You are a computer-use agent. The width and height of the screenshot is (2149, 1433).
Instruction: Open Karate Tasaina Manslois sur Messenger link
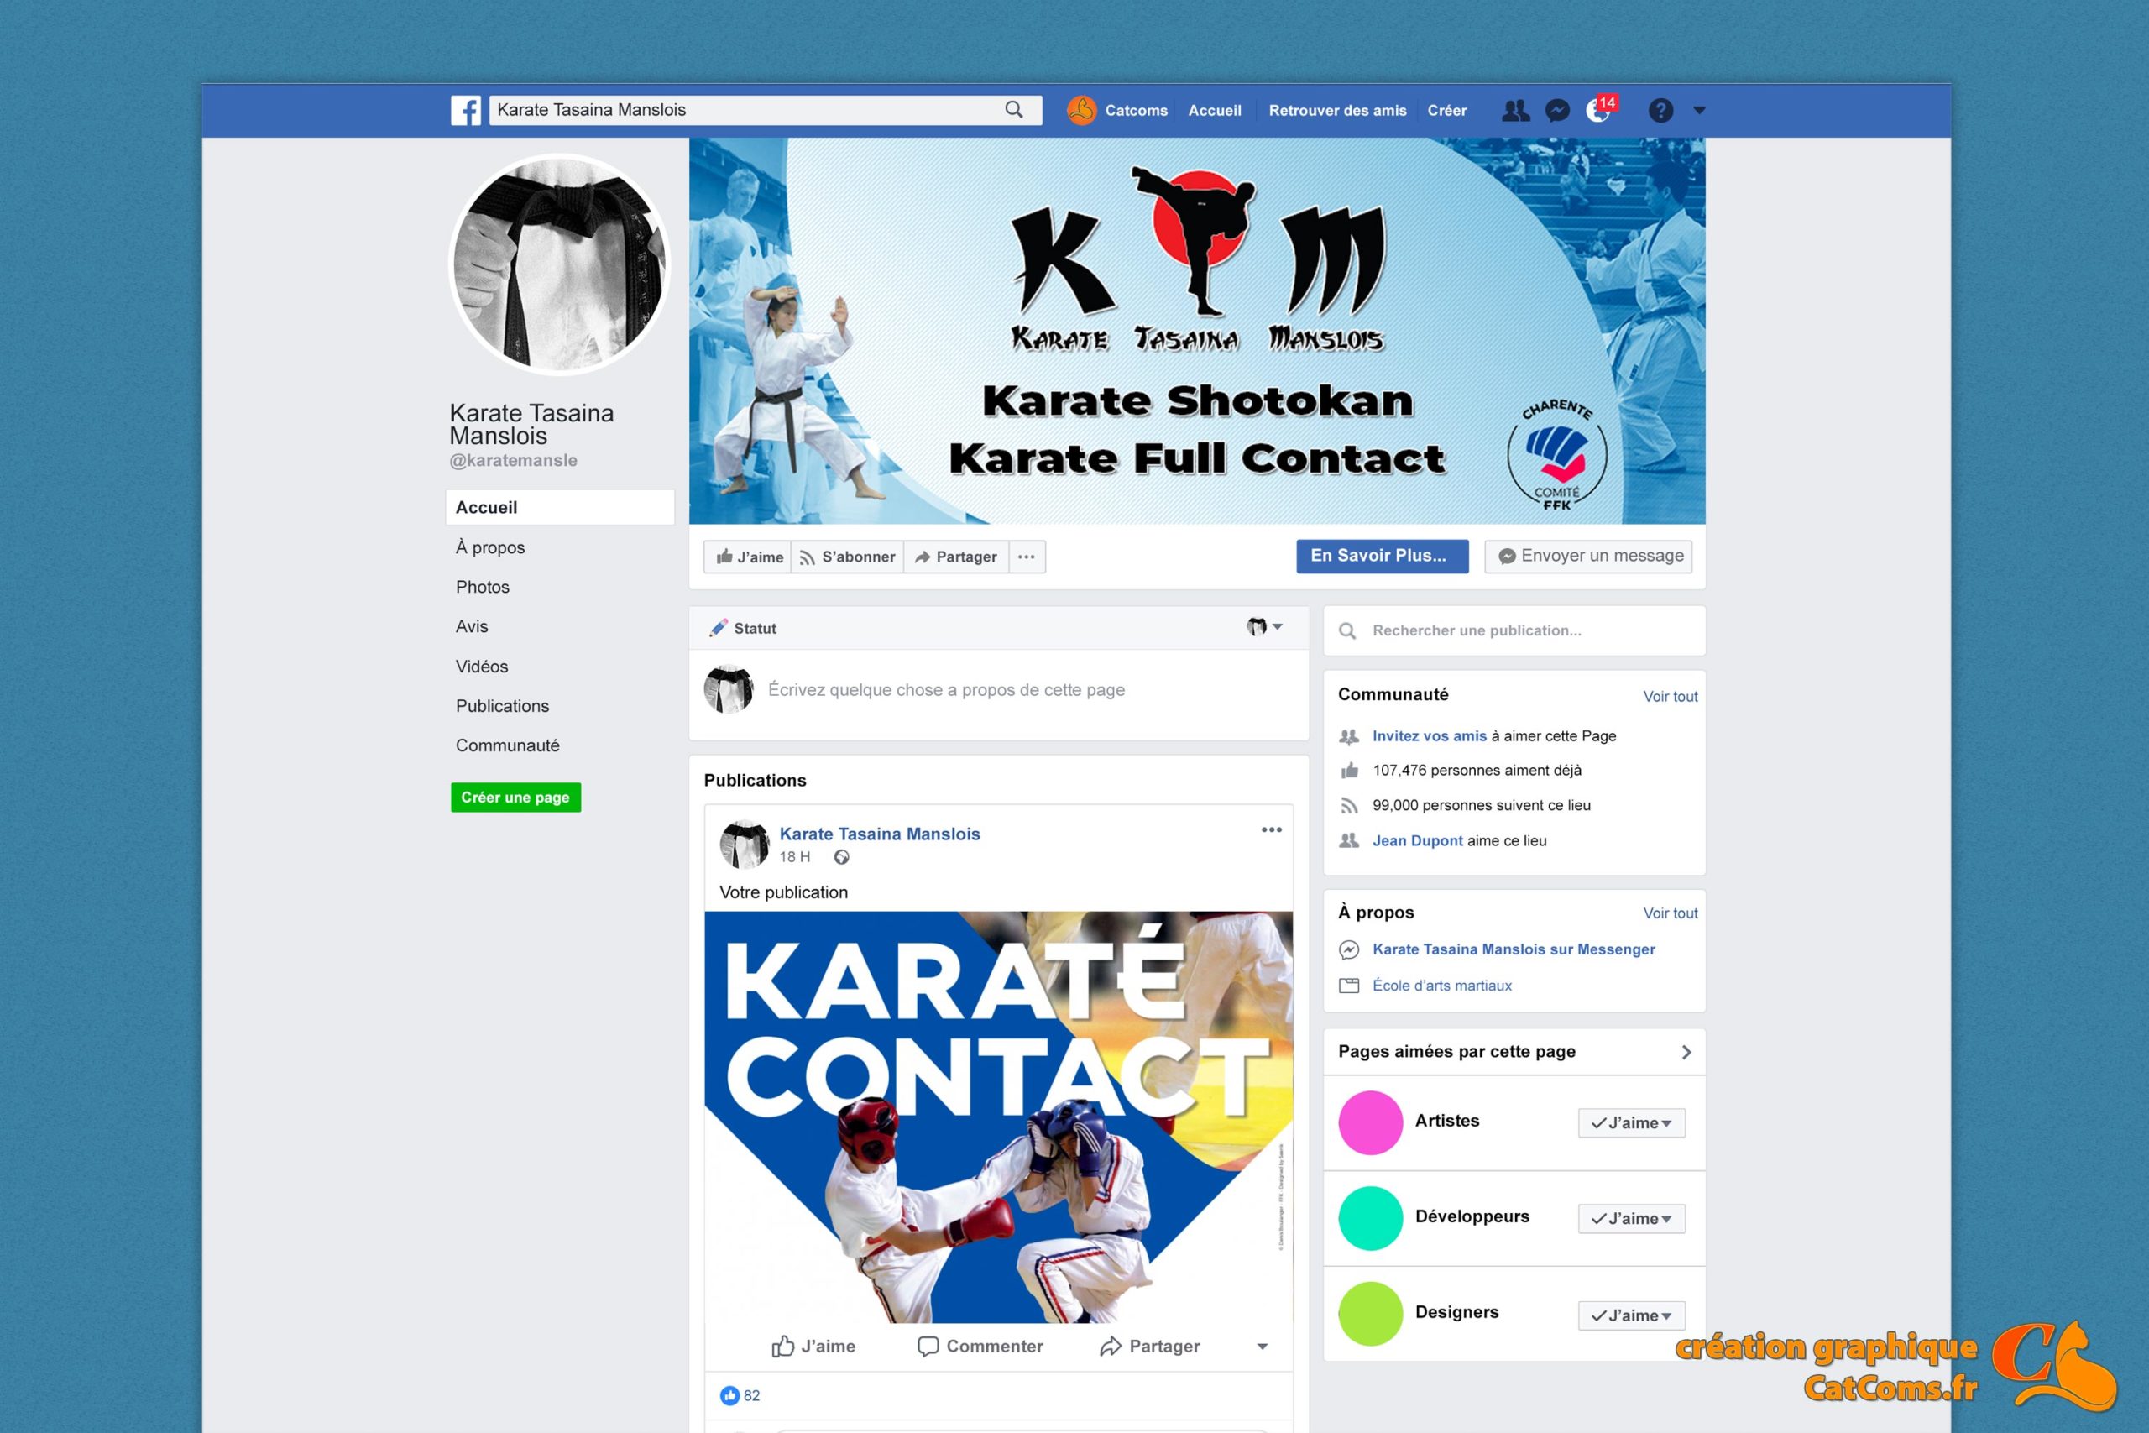pos(1513,949)
